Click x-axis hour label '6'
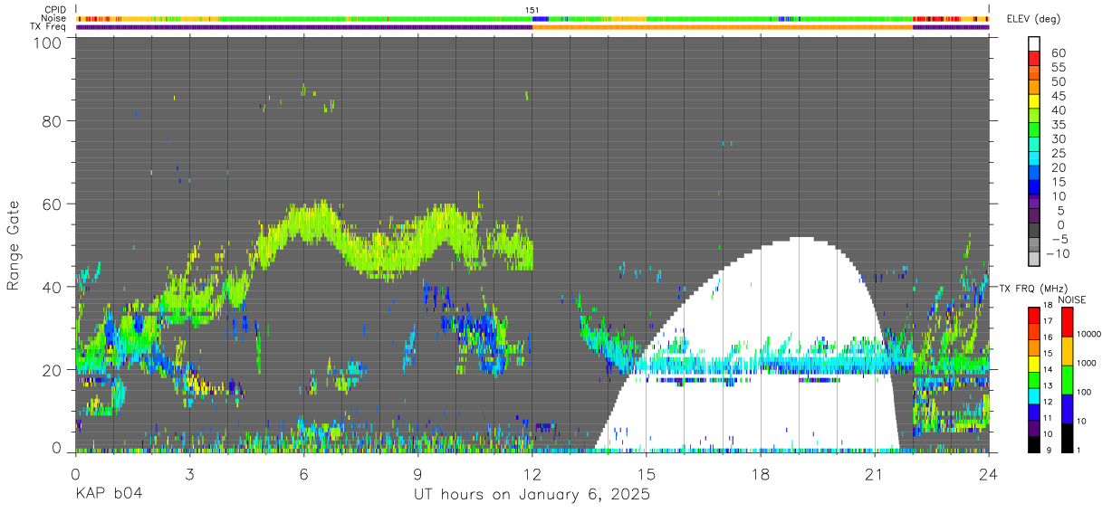Viewport: 1112px width, 513px height. click(303, 472)
